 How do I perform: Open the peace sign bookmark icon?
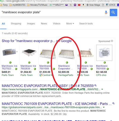point(75,5)
